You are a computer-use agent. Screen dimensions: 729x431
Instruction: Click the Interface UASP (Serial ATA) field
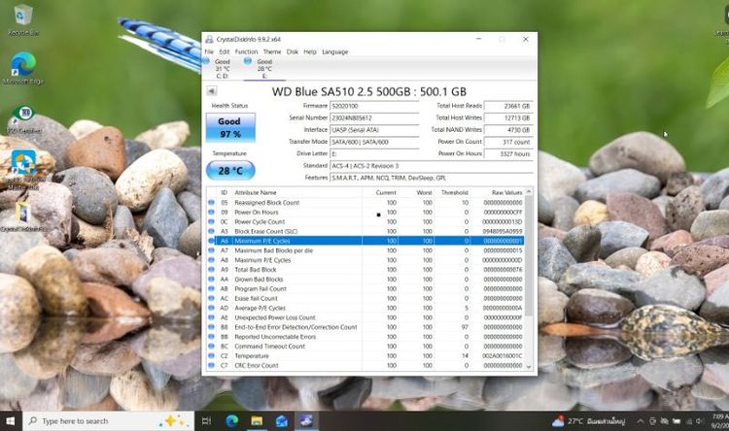[x=374, y=130]
